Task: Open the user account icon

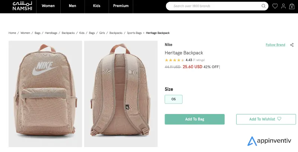Action: (x=283, y=6)
